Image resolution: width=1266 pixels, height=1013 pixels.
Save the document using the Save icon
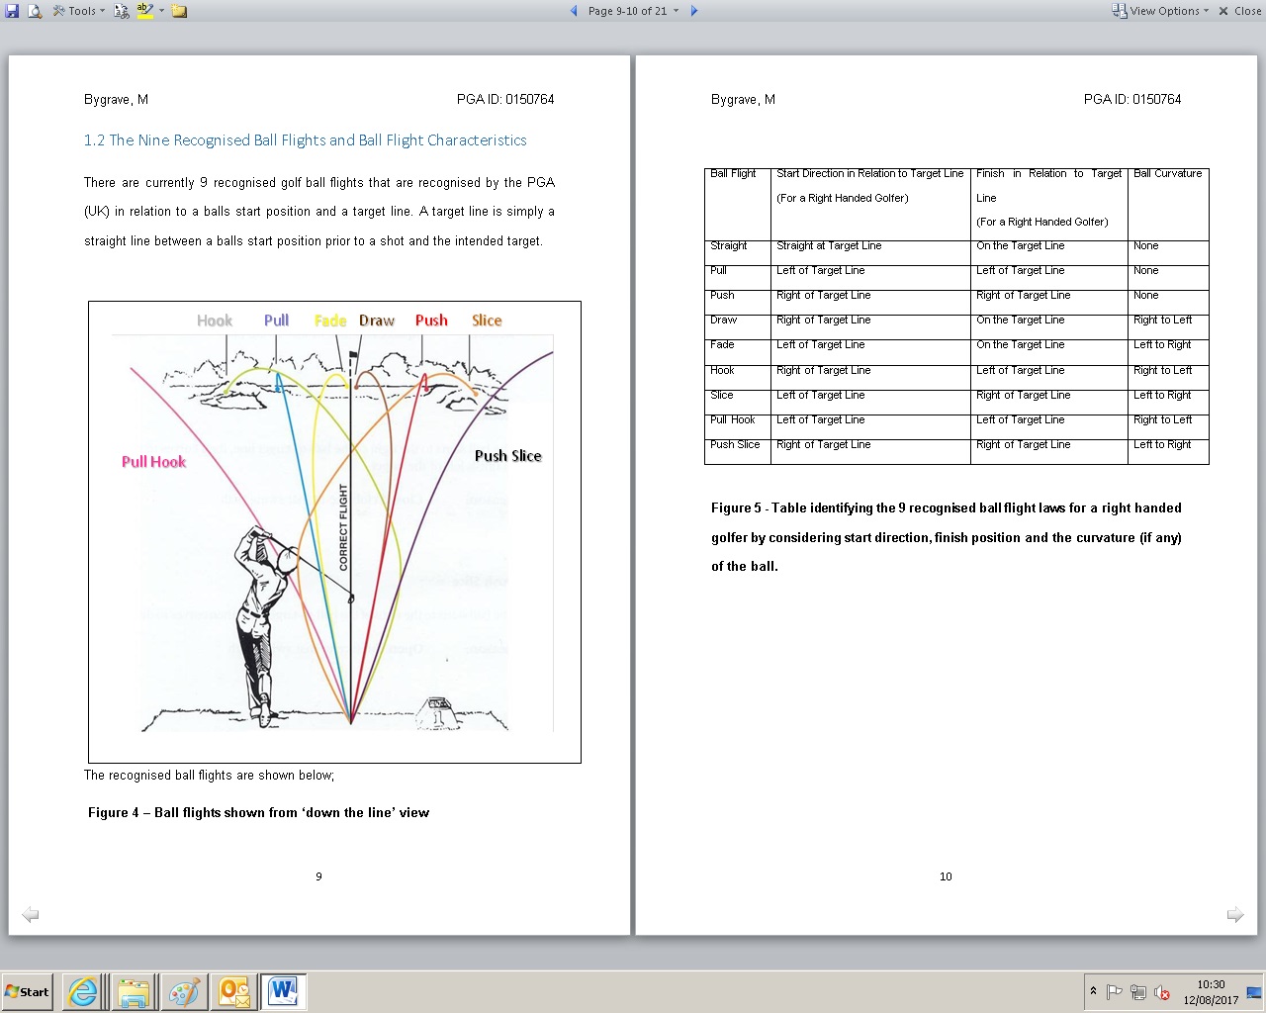(x=10, y=11)
